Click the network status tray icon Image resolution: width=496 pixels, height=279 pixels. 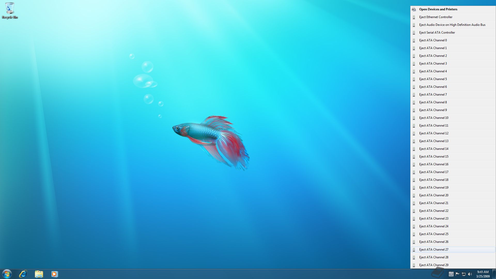tap(464, 274)
